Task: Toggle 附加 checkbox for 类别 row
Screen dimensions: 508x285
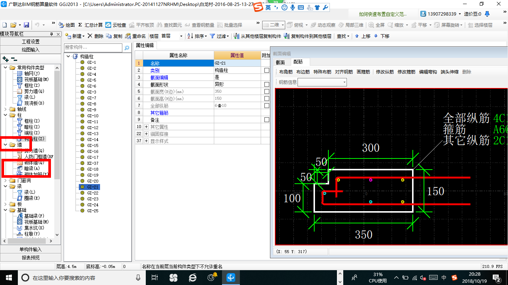Action: click(x=267, y=71)
